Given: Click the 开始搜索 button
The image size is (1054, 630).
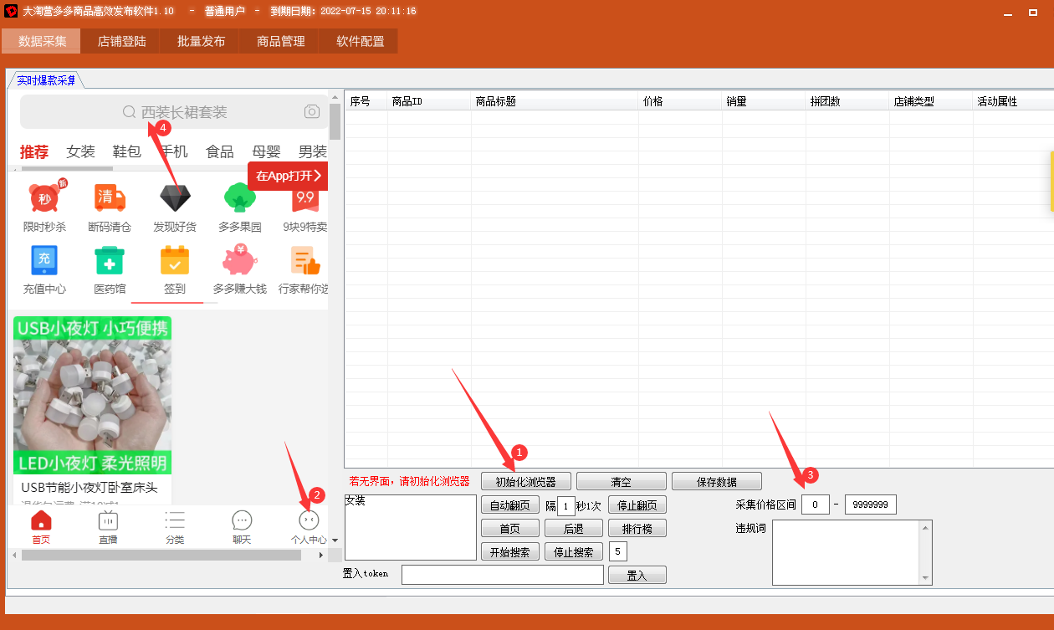Looking at the screenshot, I should pyautogui.click(x=509, y=552).
